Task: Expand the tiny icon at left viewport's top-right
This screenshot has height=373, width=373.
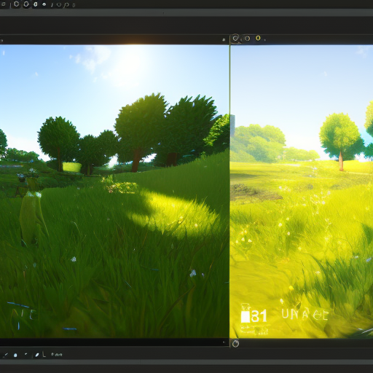Action: click(224, 39)
